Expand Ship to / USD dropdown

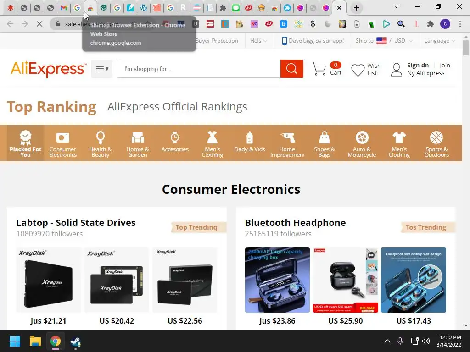tap(384, 41)
